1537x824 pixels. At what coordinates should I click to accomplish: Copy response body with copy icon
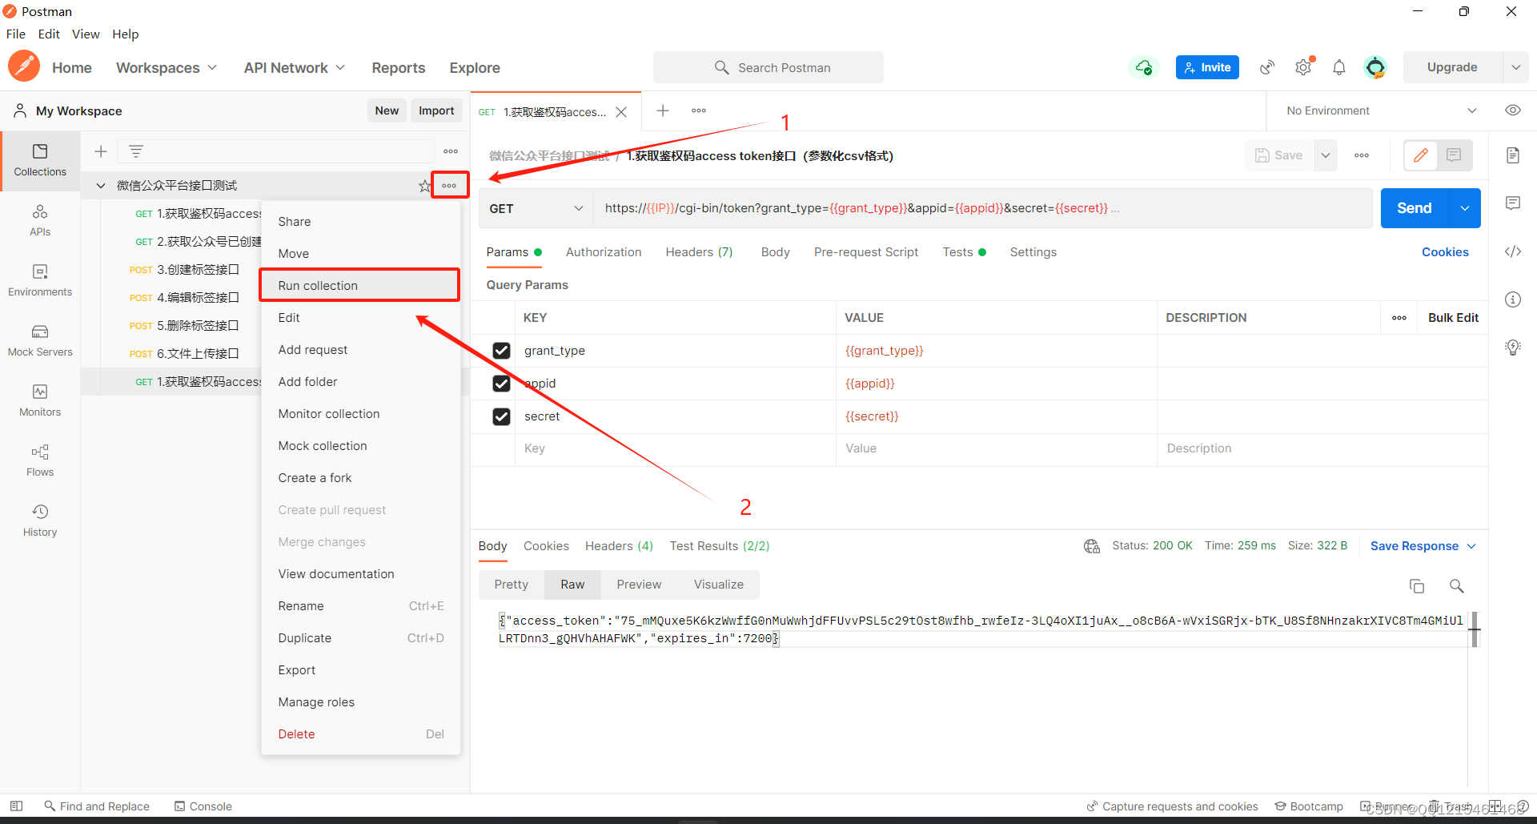coord(1417,586)
